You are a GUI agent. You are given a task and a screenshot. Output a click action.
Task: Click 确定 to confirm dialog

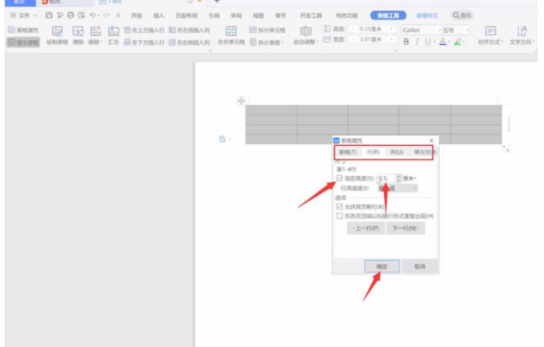[x=382, y=266]
